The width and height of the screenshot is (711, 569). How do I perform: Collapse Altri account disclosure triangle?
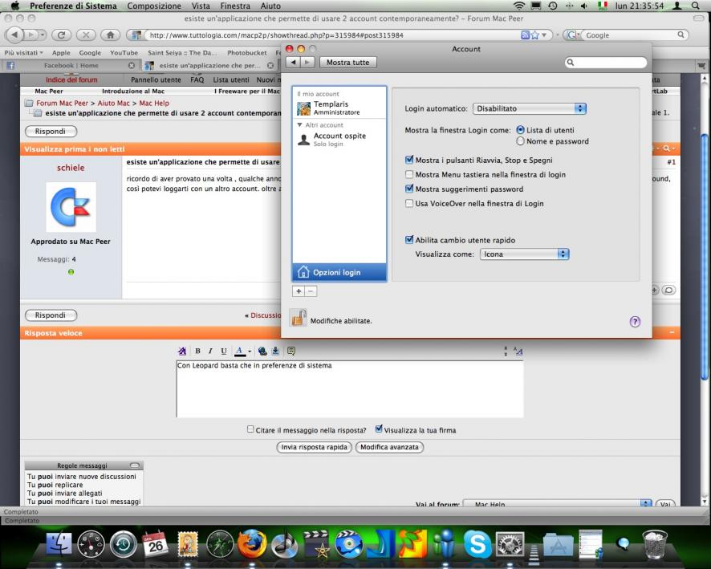(x=299, y=124)
